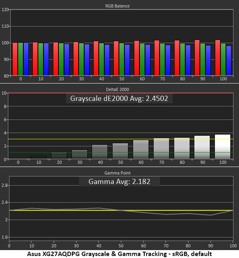Select the red bar at 20 in RGB Balance

click(x=56, y=59)
